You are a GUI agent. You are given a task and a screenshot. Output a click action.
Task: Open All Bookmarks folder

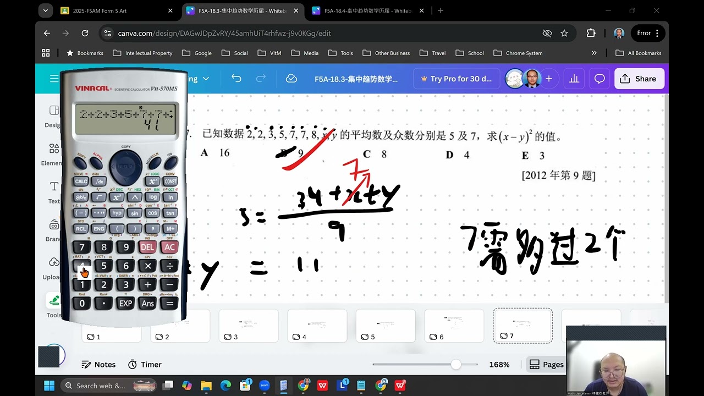[638, 53]
